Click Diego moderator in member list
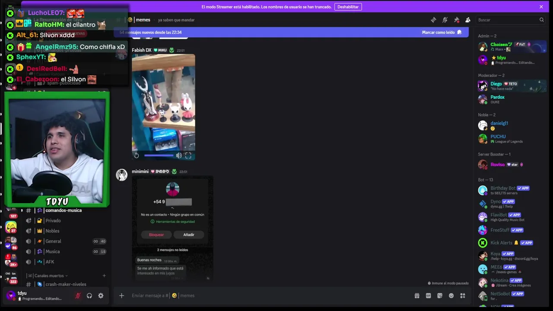 pos(512,86)
